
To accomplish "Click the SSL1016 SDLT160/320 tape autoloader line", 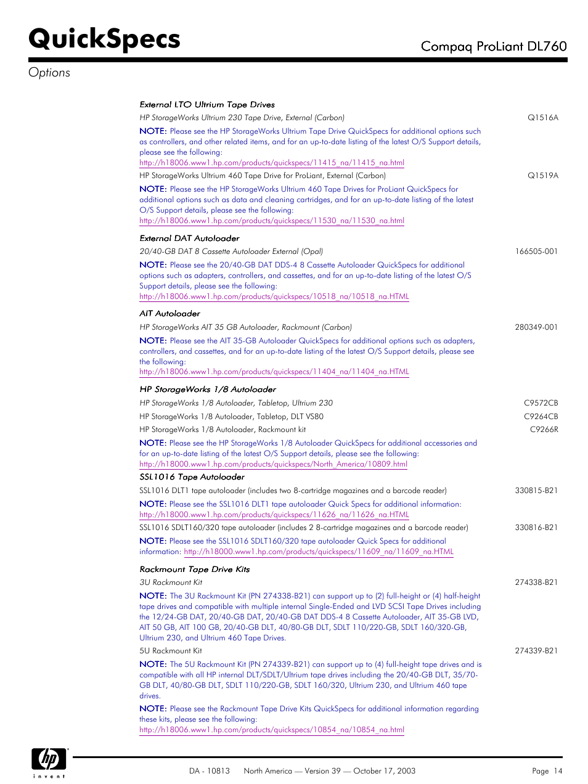I will click(304, 528).
